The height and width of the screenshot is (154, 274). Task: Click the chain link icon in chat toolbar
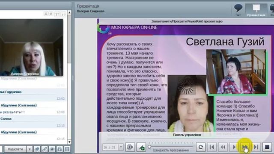pyautogui.click(x=45, y=149)
